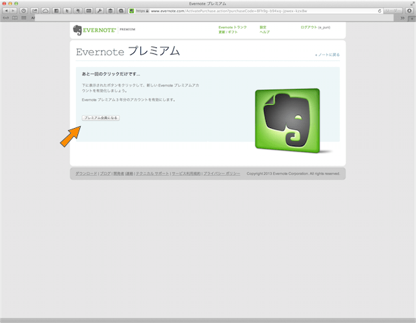The height and width of the screenshot is (323, 416).
Task: Open the downloads circle icon at toolbar end
Action: point(409,11)
